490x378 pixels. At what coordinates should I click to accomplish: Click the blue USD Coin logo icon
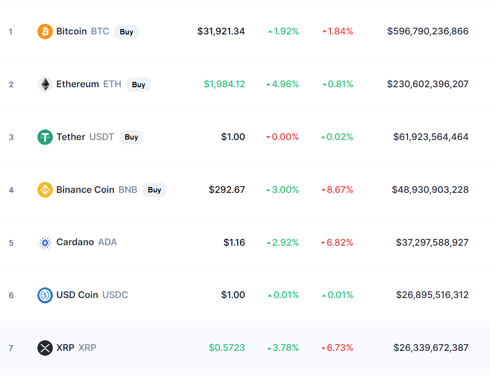point(45,295)
